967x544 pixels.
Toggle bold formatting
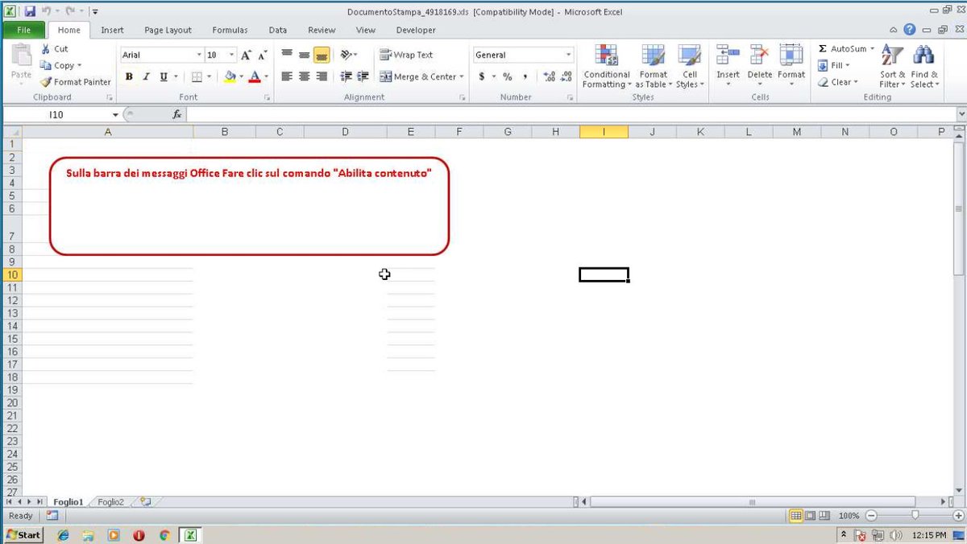(x=129, y=76)
